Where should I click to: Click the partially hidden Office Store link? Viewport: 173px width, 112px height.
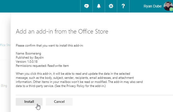point(5,45)
